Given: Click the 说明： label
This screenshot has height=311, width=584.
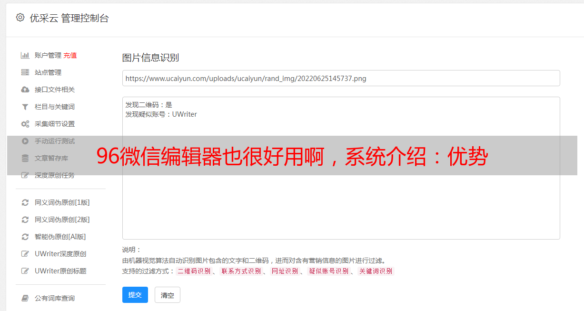Looking at the screenshot, I should click(132, 250).
